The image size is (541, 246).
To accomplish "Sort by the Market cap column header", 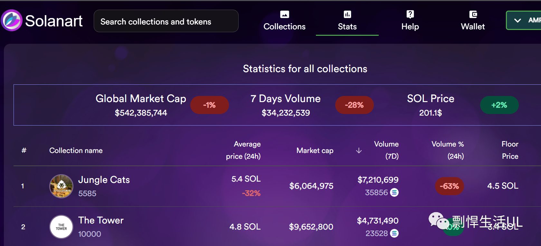I will pos(315,150).
